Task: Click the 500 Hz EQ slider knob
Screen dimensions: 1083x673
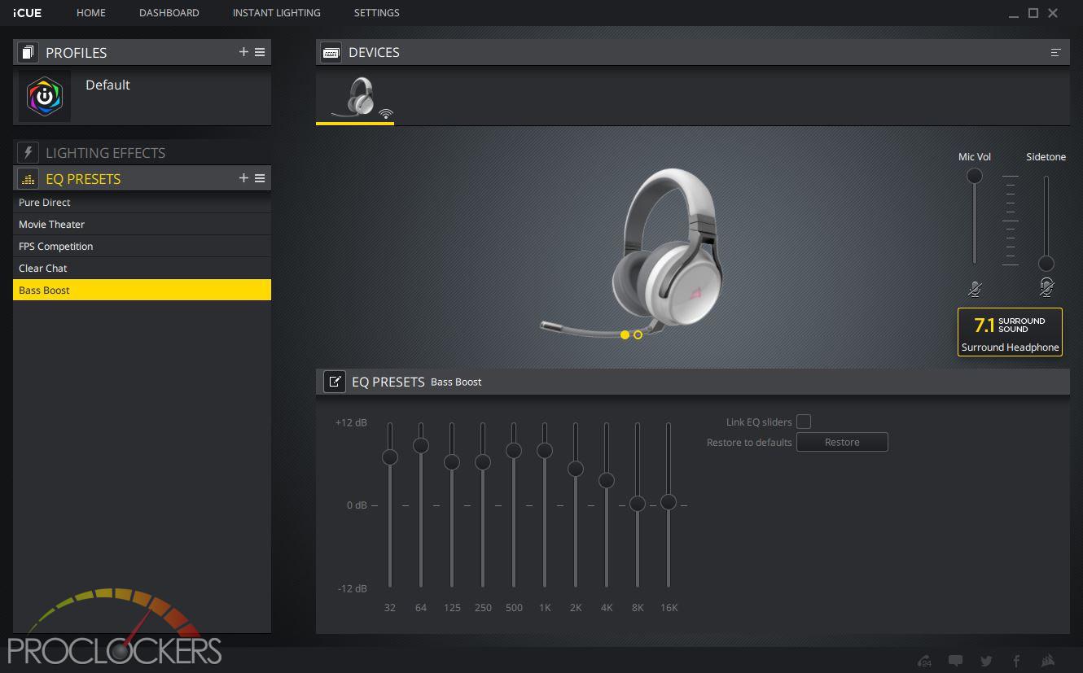Action: tap(514, 450)
